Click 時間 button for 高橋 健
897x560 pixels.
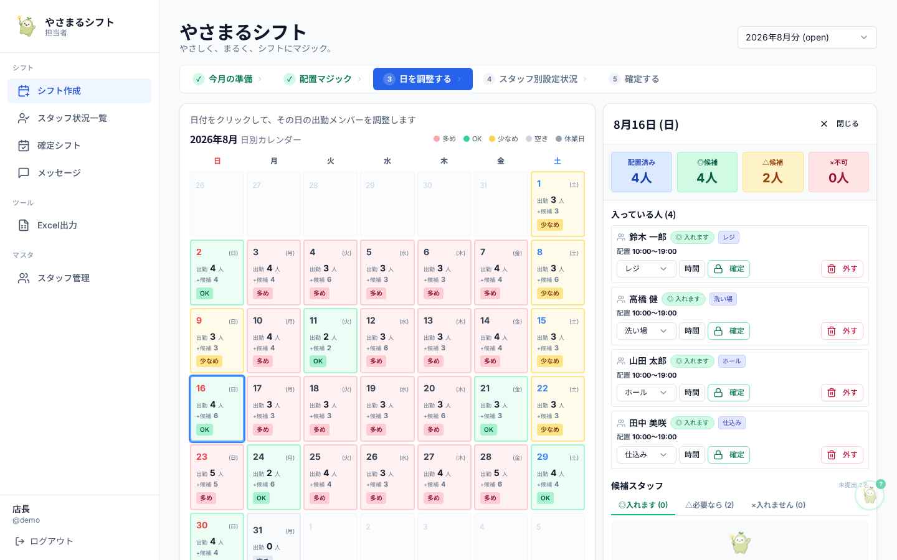[x=692, y=331]
